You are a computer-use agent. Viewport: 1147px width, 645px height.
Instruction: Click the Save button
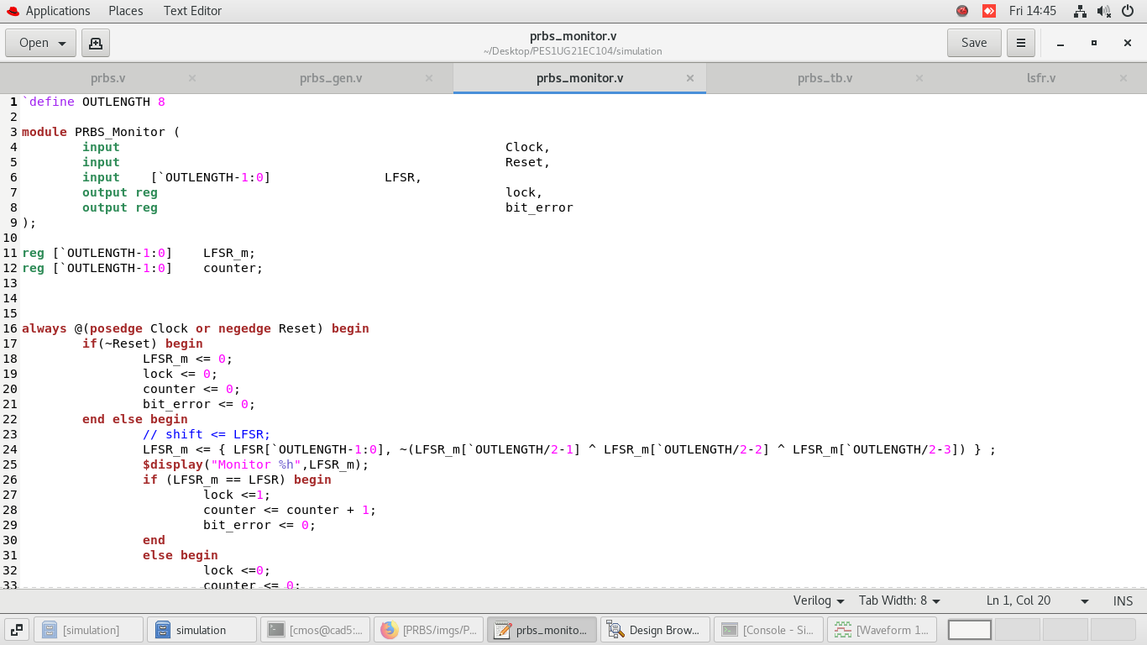click(973, 42)
